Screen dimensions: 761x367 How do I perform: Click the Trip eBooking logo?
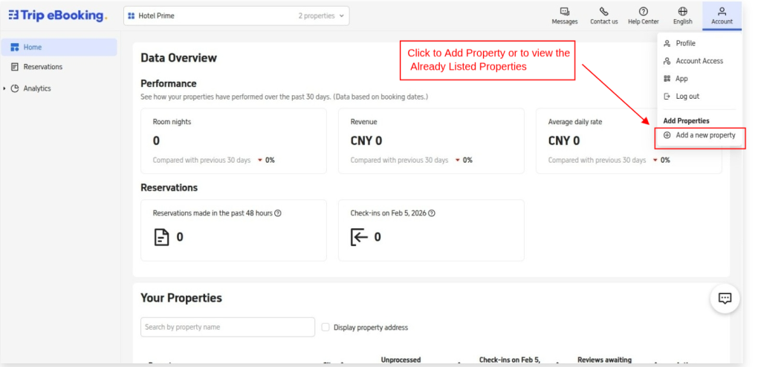click(x=58, y=16)
